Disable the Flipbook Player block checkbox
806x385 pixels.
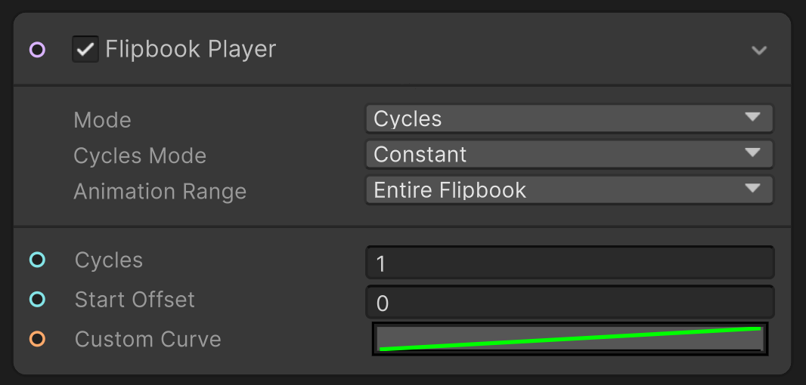pyautogui.click(x=85, y=50)
